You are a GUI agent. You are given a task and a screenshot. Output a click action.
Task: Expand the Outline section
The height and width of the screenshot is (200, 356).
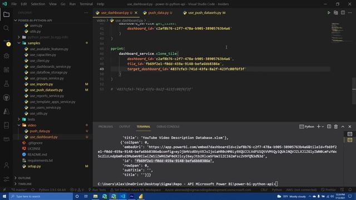click(24, 178)
